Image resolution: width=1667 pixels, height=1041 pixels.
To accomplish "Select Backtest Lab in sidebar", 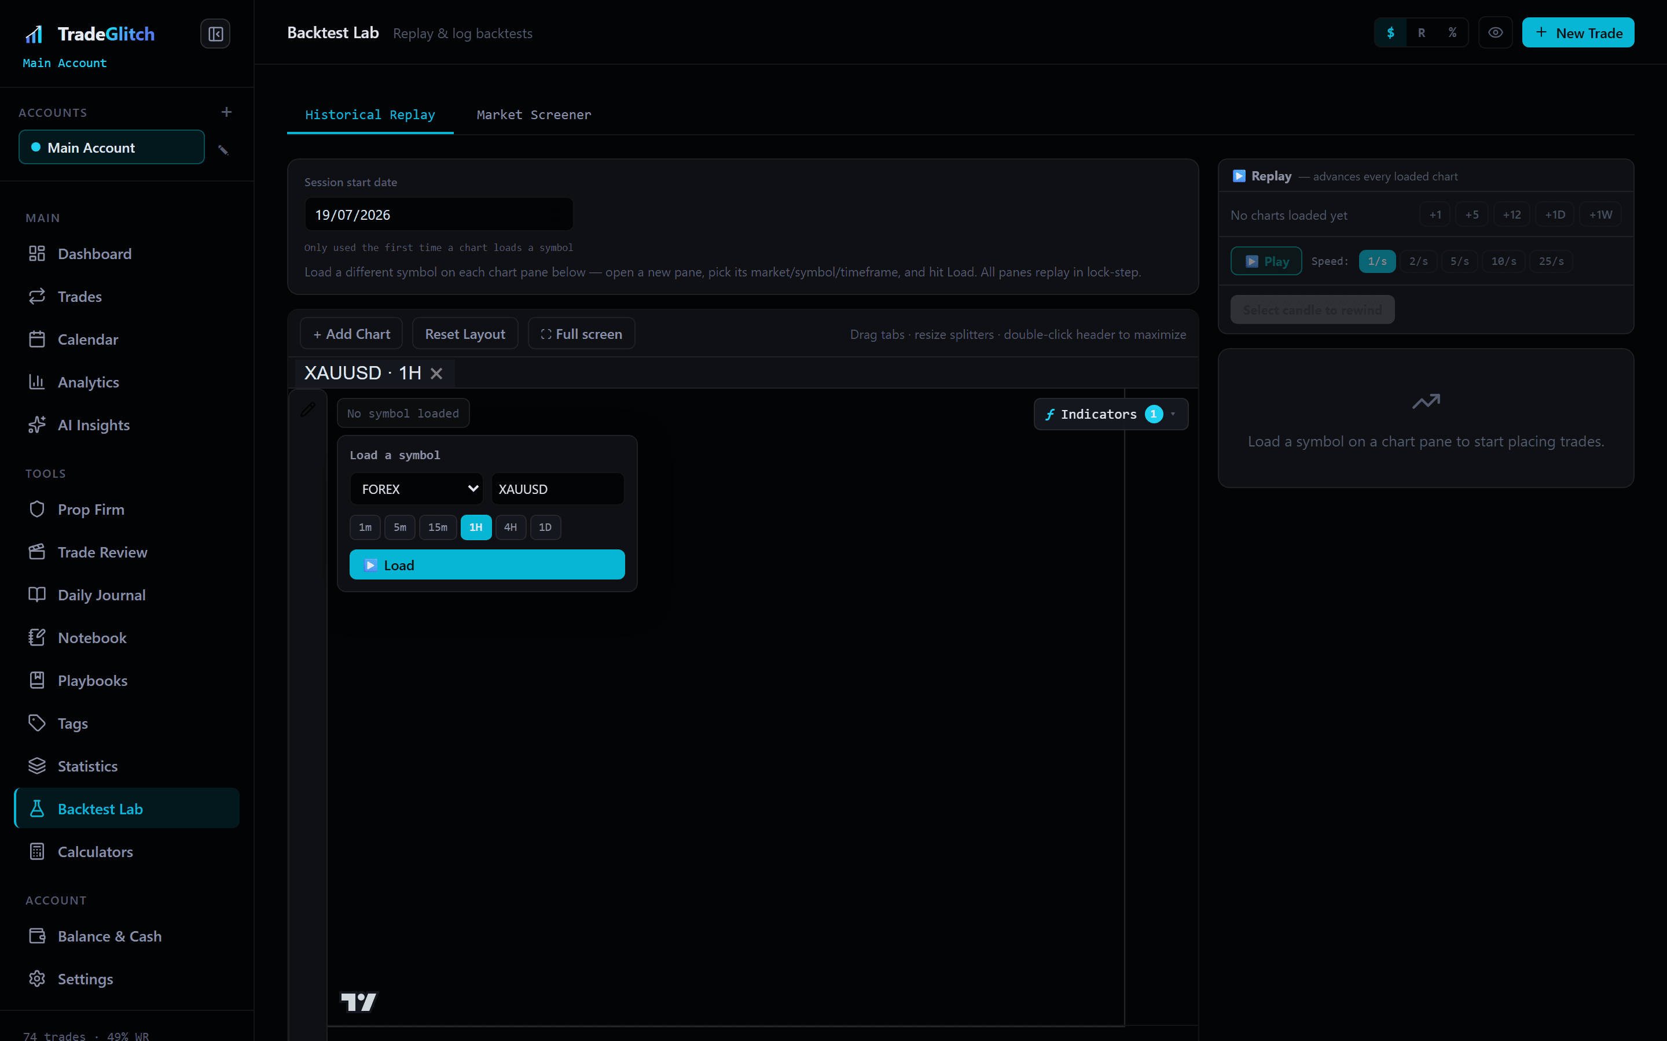I will [127, 809].
